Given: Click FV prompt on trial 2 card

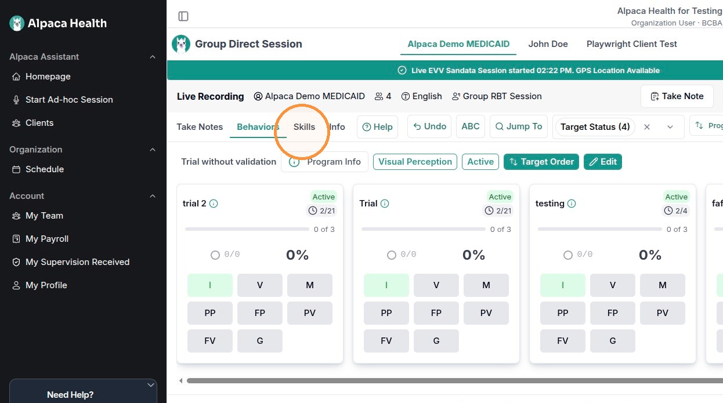Looking at the screenshot, I should [x=210, y=341].
